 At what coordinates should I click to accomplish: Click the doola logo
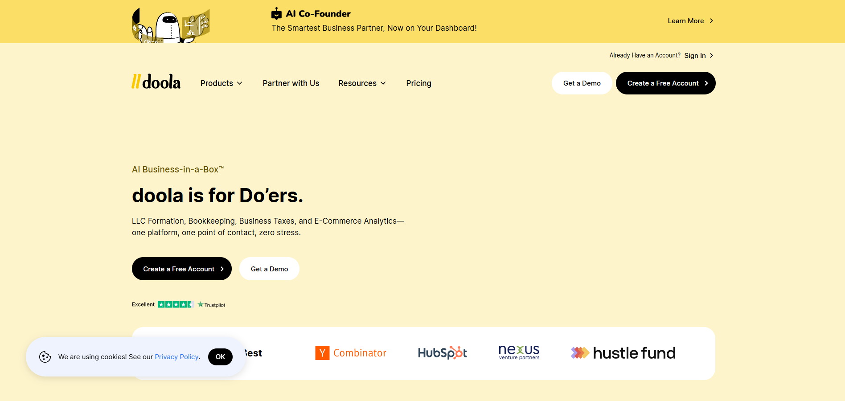pos(156,82)
